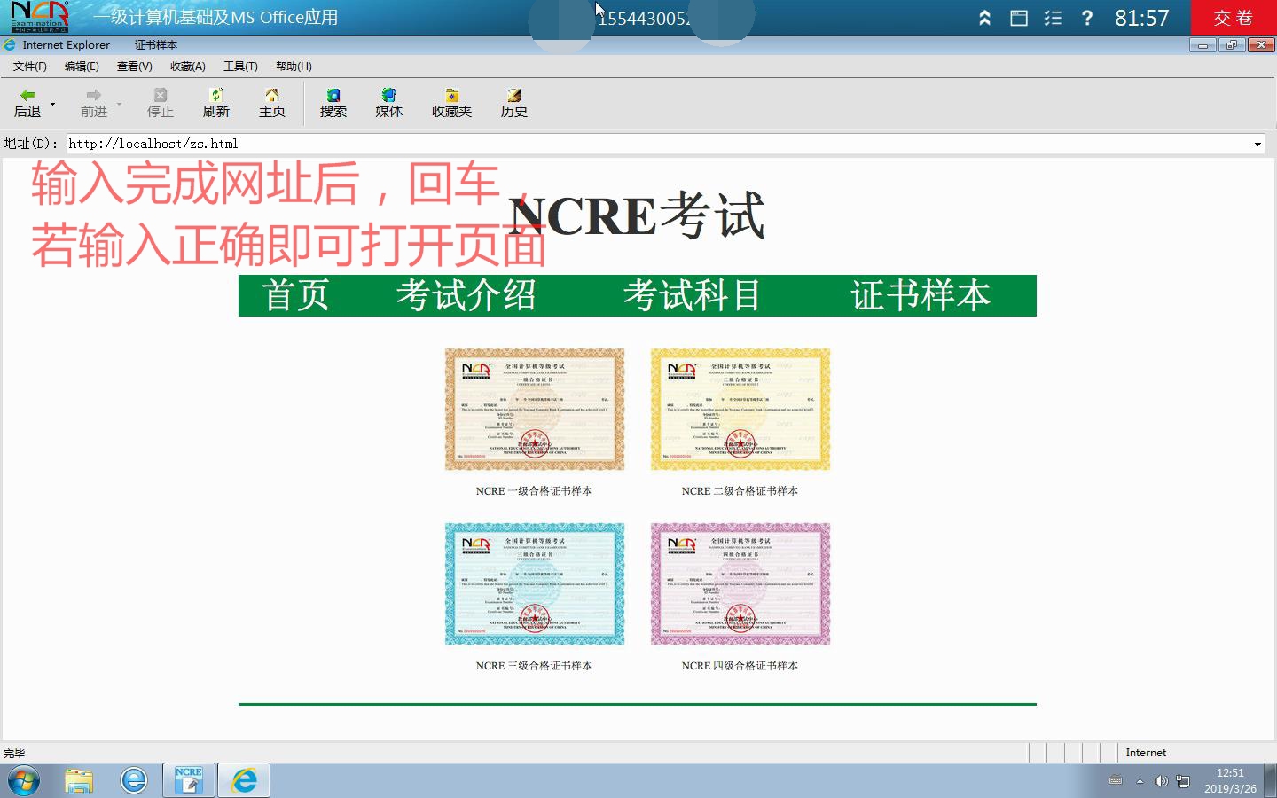Click the question mark help icon
Screen dimensions: 1277x798
click(x=1087, y=18)
